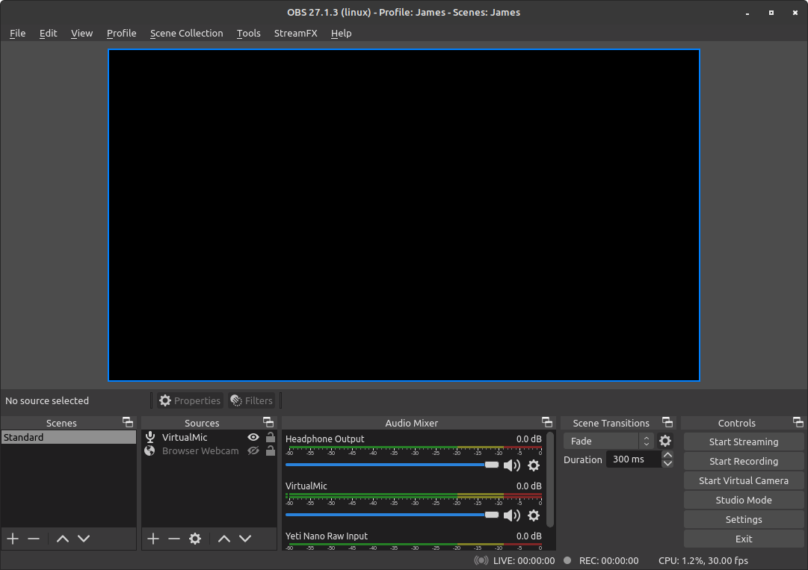Hide the VirtualMic source using eye icon
This screenshot has height=570, width=808.
(x=253, y=438)
